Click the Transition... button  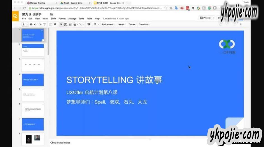[144, 25]
